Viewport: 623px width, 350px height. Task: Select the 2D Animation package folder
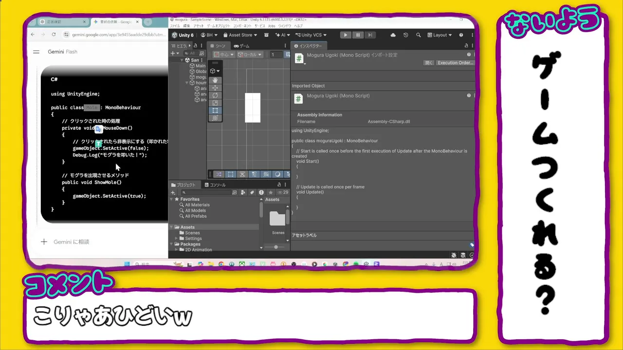(195, 250)
